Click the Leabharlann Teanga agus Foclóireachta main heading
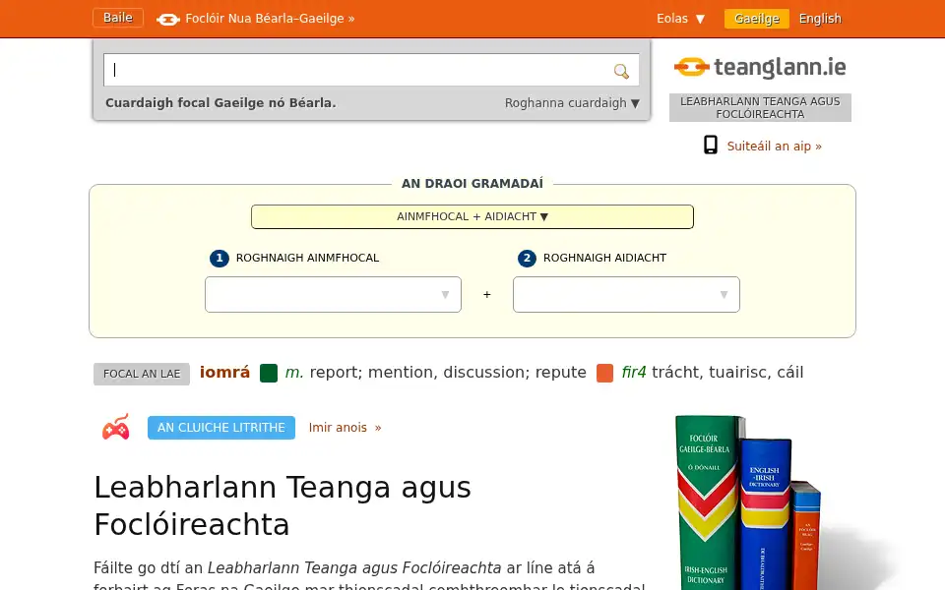 click(283, 505)
